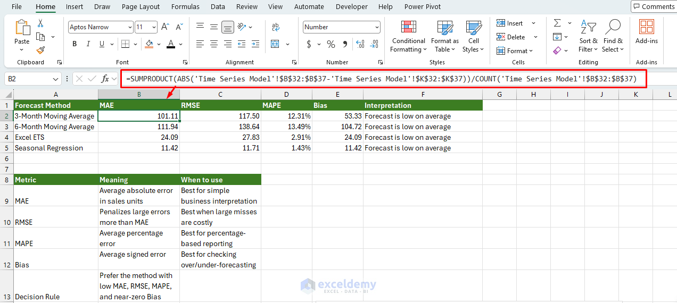This screenshot has height=303, width=677.
Task: Click the Cut scissors icon
Action: (x=40, y=23)
